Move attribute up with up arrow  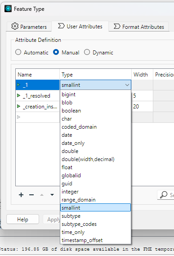coord(42,195)
